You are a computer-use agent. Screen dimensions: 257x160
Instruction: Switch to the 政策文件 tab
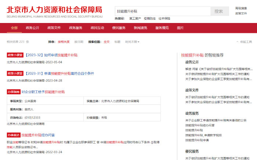[54, 28]
